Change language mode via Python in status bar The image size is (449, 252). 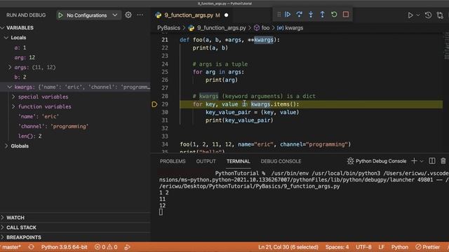[400, 247]
